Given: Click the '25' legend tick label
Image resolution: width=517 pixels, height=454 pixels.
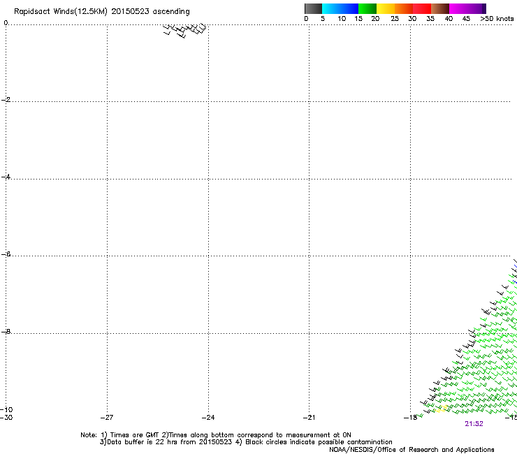Looking at the screenshot, I should (x=395, y=19).
